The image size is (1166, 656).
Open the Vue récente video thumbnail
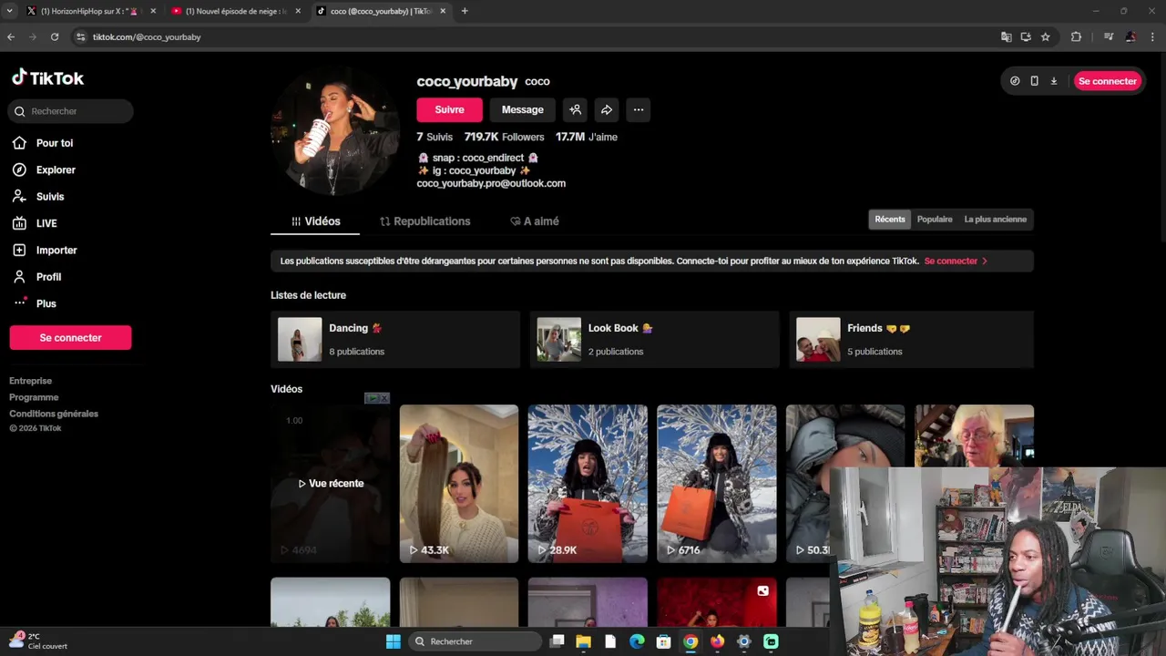(x=330, y=484)
